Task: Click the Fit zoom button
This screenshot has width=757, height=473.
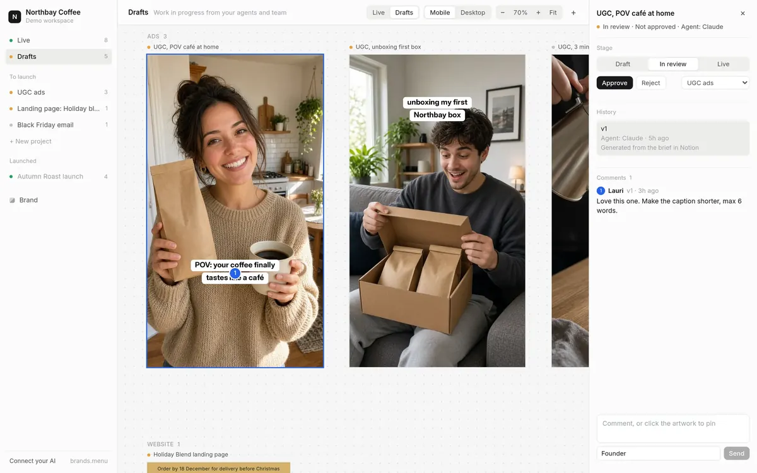Action: pyautogui.click(x=553, y=13)
